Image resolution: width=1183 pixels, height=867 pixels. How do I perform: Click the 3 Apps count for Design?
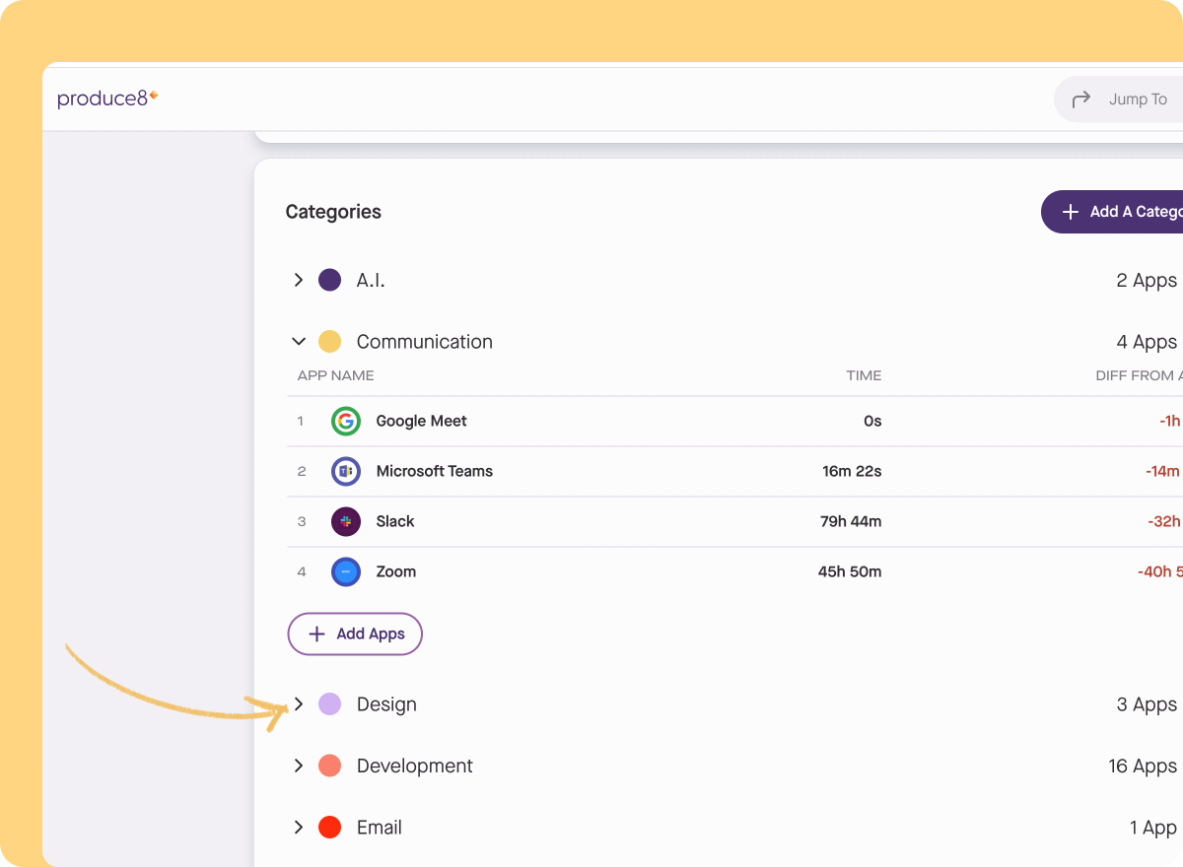coord(1147,704)
